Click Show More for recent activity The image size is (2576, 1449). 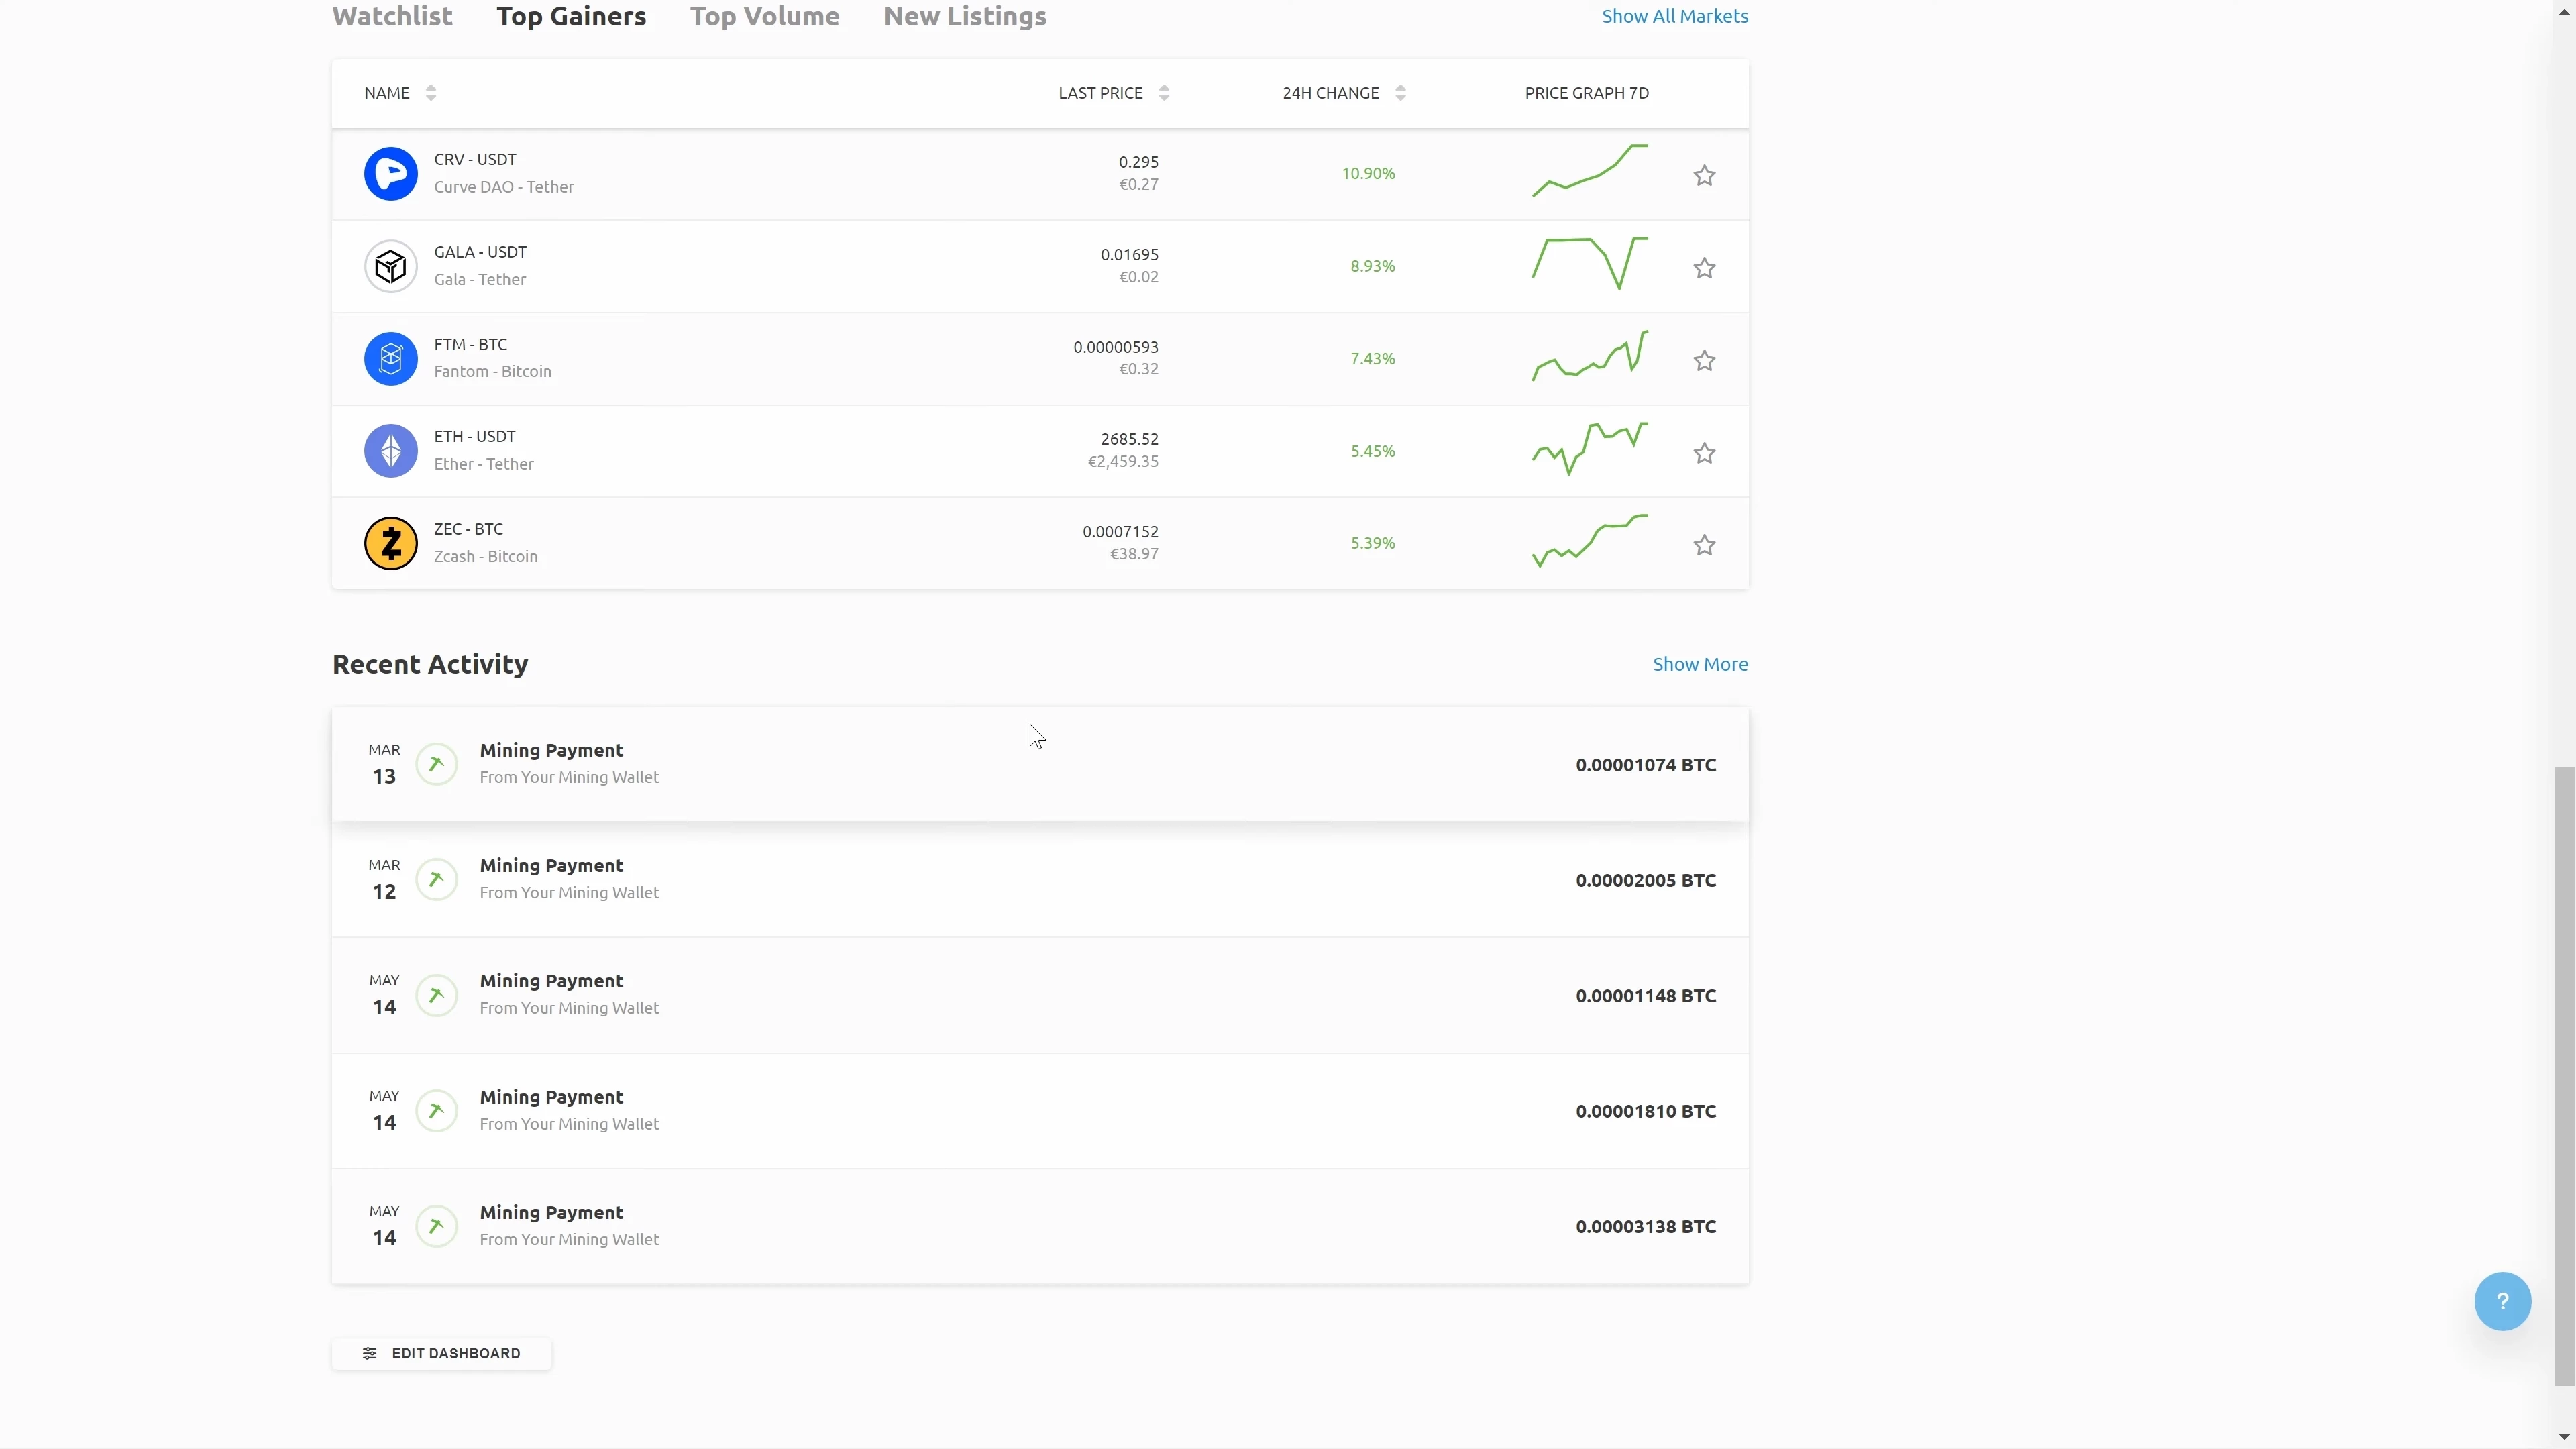click(x=1700, y=664)
